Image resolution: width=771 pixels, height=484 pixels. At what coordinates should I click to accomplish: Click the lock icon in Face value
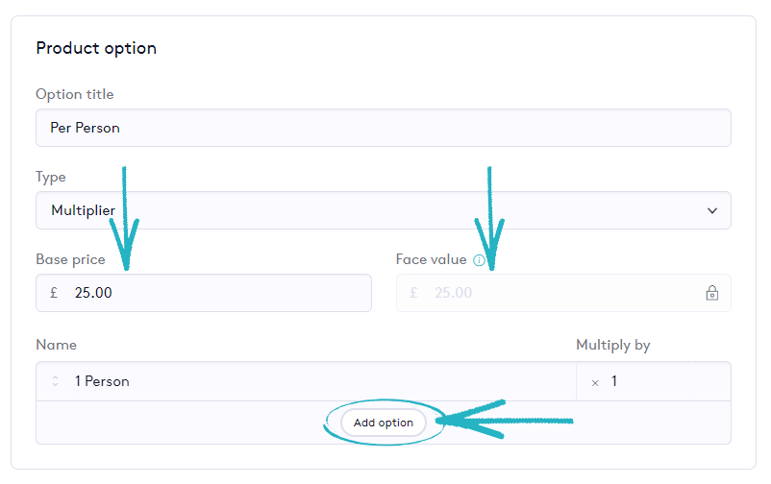pos(712,293)
